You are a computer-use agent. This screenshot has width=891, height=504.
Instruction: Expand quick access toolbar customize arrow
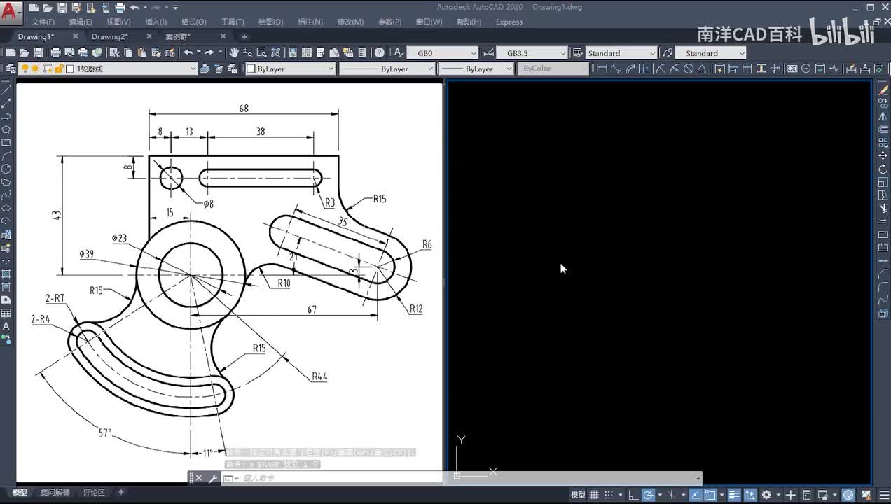click(x=176, y=8)
